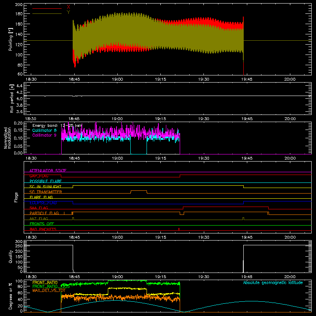
Task: Click the 'Quality' y-axis title
Action: 11,256
